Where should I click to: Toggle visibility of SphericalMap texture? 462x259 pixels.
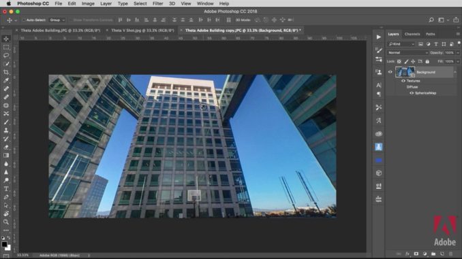point(412,93)
